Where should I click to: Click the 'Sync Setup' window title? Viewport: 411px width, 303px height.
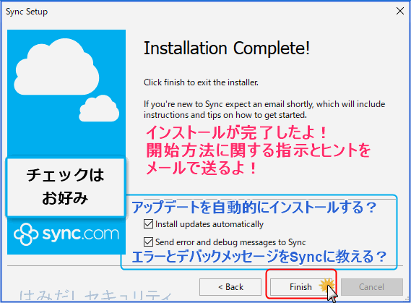(x=27, y=12)
